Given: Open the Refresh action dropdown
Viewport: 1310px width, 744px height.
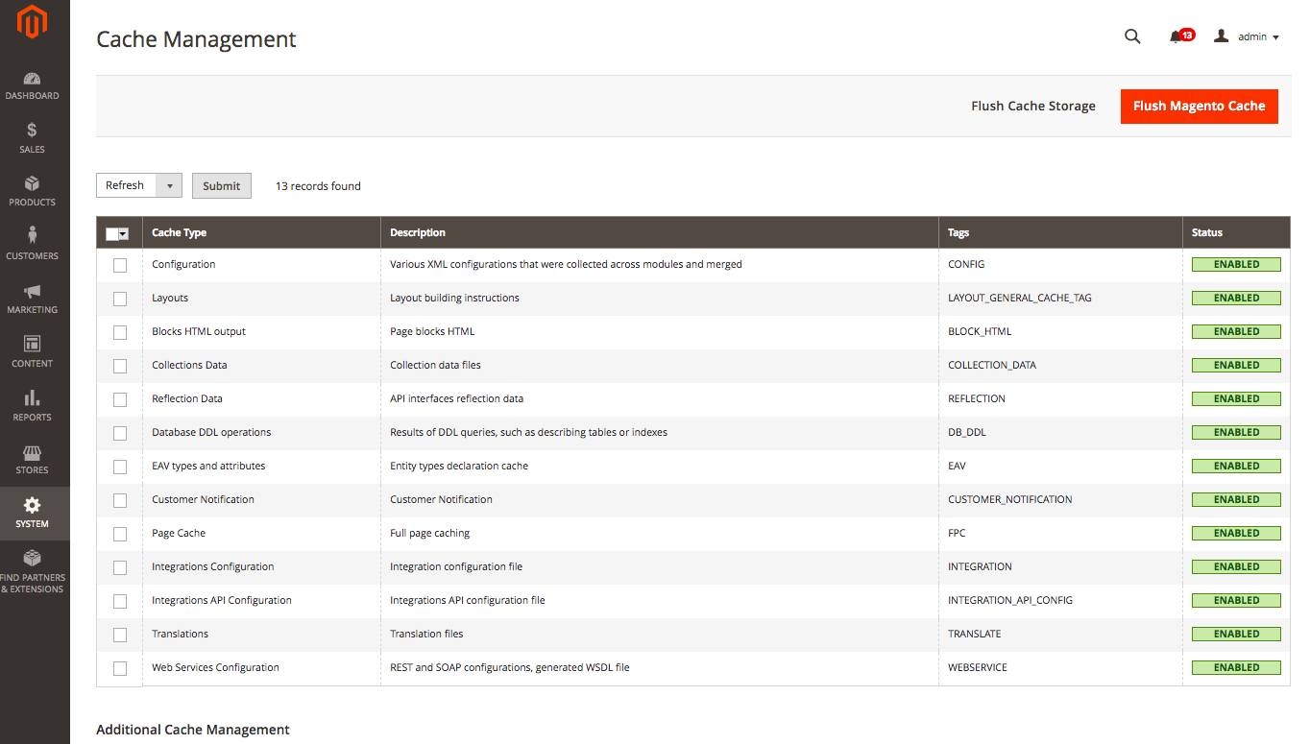Looking at the screenshot, I should 139,185.
